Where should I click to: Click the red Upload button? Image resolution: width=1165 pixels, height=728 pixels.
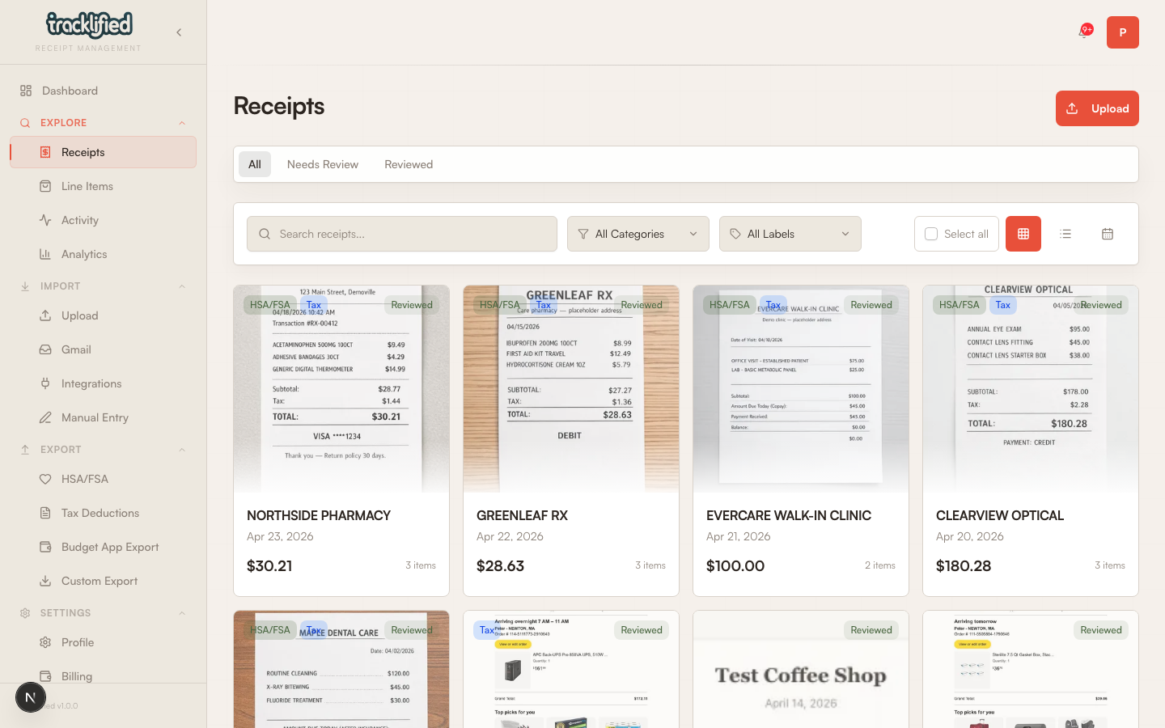coord(1097,108)
